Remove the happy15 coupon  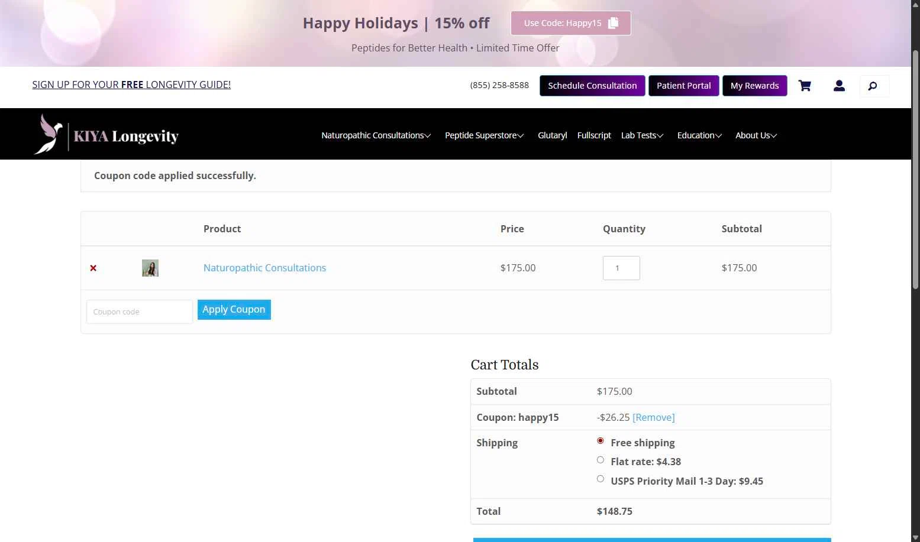click(x=653, y=417)
